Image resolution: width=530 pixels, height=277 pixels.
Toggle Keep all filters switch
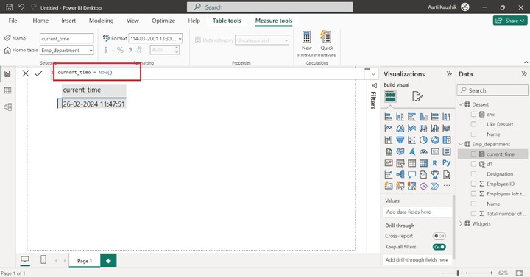pyautogui.click(x=439, y=247)
